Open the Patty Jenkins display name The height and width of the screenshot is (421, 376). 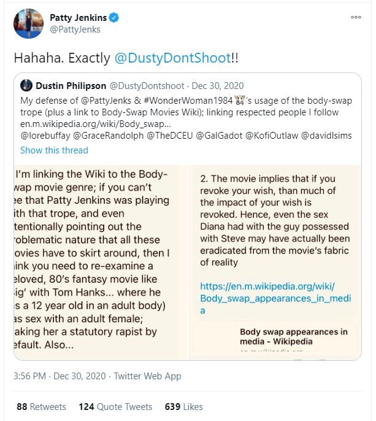[x=79, y=18]
